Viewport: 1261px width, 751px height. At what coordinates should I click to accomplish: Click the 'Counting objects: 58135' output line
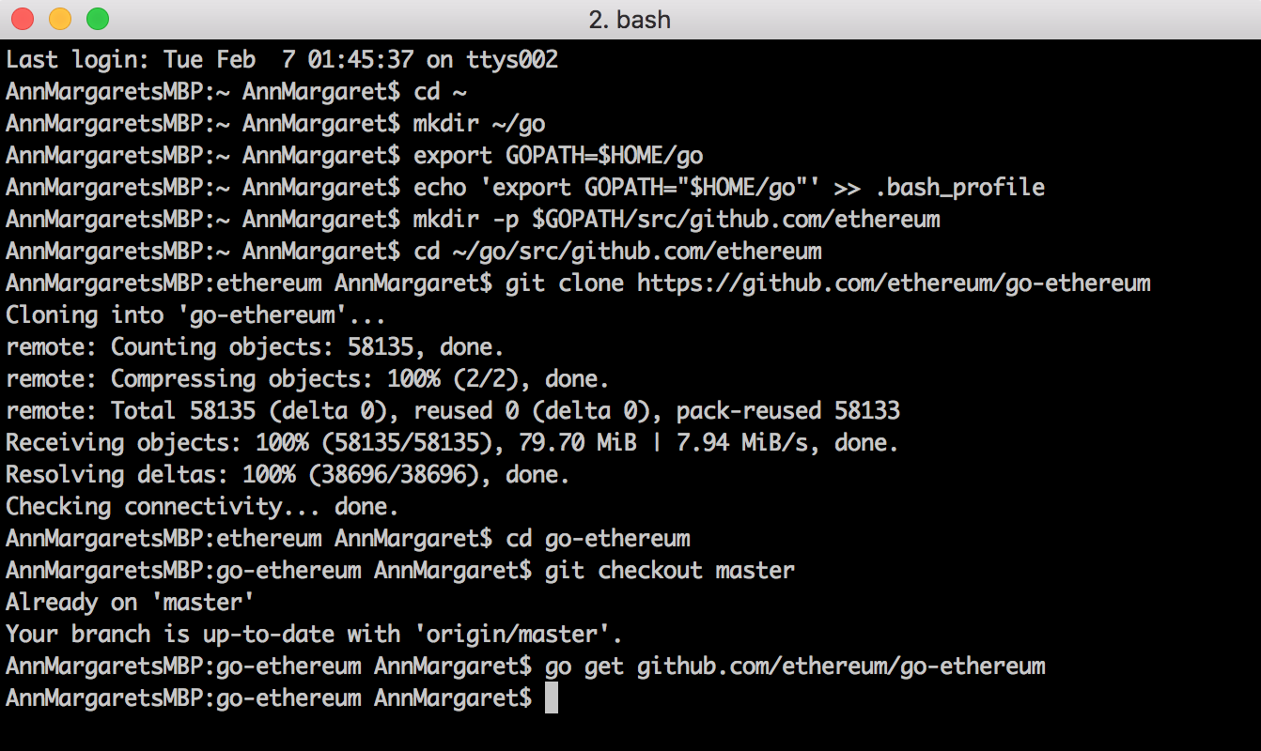[x=256, y=347]
